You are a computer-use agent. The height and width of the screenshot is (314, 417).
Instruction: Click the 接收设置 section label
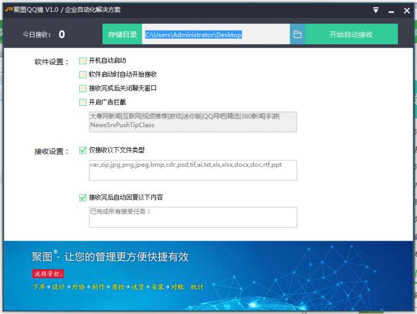[x=51, y=151]
